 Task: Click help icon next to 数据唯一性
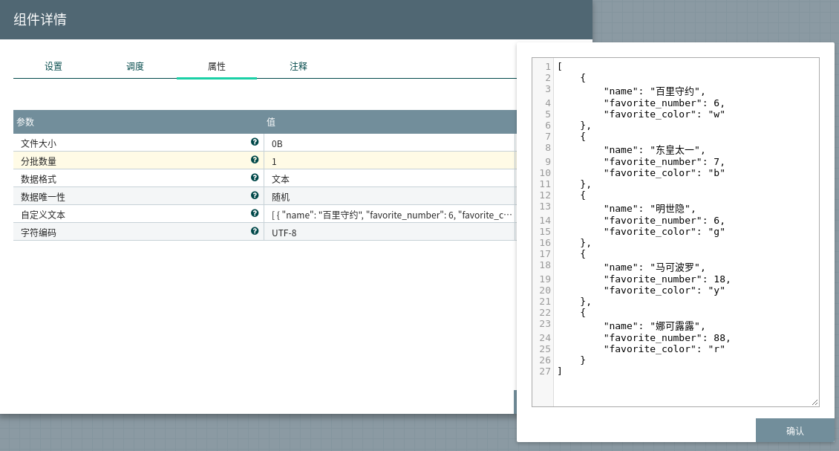(x=255, y=195)
